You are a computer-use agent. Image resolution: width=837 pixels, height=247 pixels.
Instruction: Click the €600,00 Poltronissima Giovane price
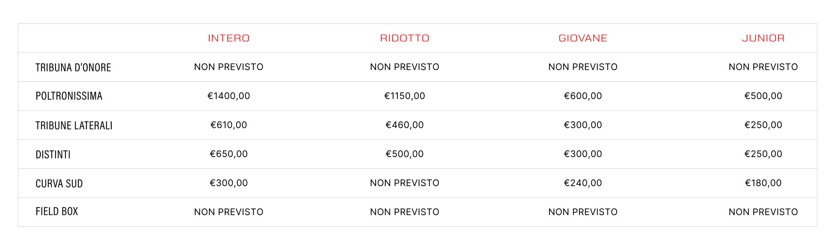(x=583, y=96)
